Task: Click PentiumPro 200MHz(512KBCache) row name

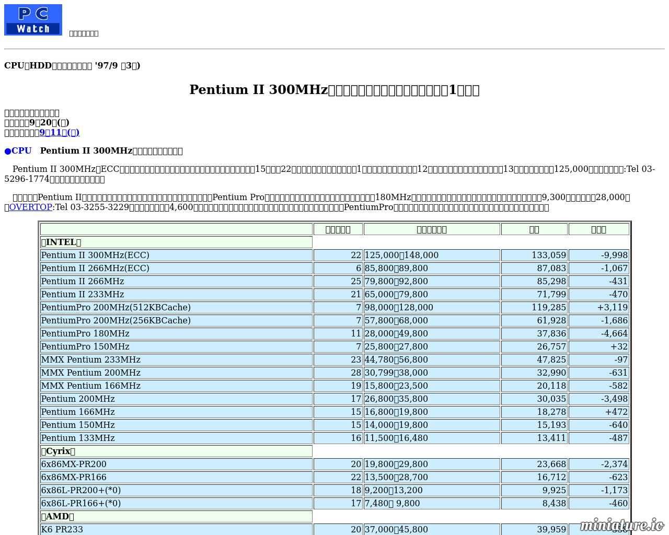Action: click(116, 307)
